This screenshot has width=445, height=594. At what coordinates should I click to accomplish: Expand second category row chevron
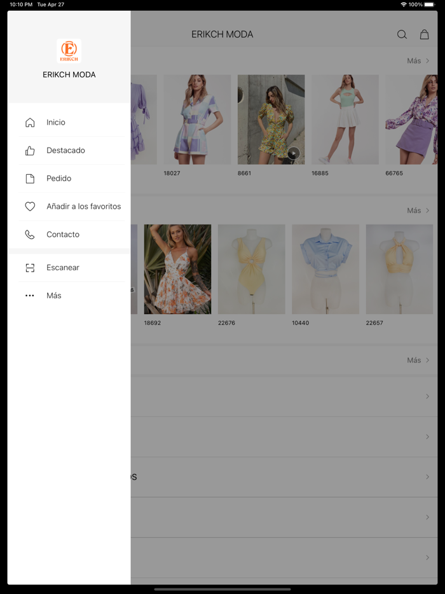tap(428, 436)
